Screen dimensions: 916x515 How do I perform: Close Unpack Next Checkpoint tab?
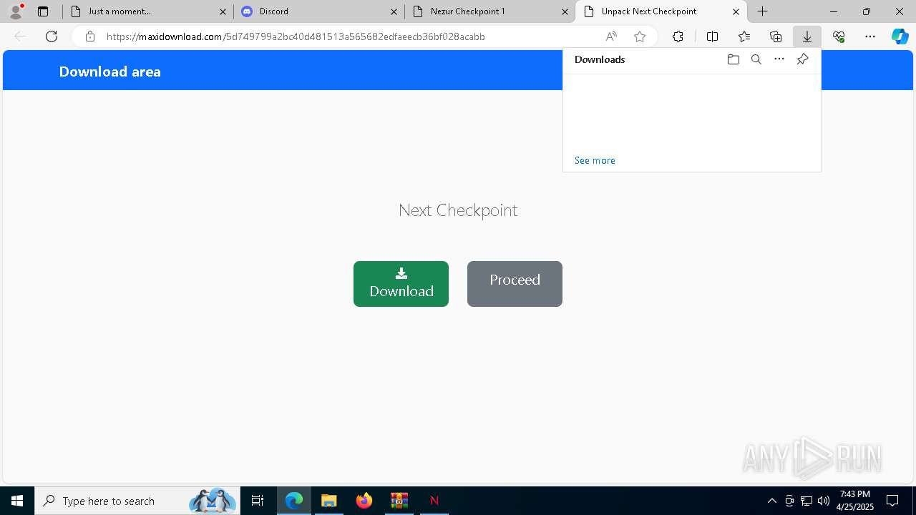click(x=736, y=11)
